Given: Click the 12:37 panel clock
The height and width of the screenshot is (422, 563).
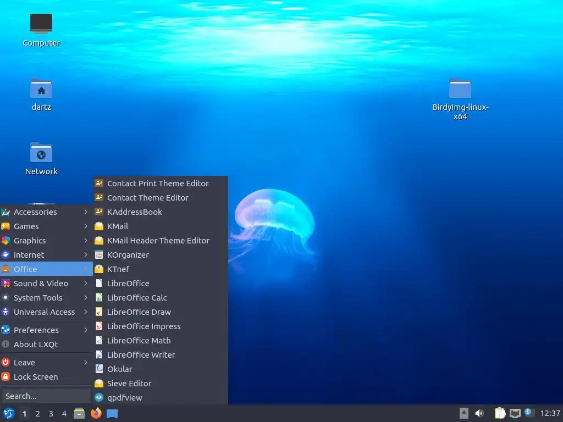Looking at the screenshot, I should tap(550, 413).
